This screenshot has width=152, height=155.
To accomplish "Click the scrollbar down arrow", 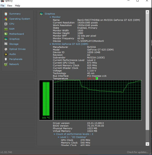I will pos(147,144).
